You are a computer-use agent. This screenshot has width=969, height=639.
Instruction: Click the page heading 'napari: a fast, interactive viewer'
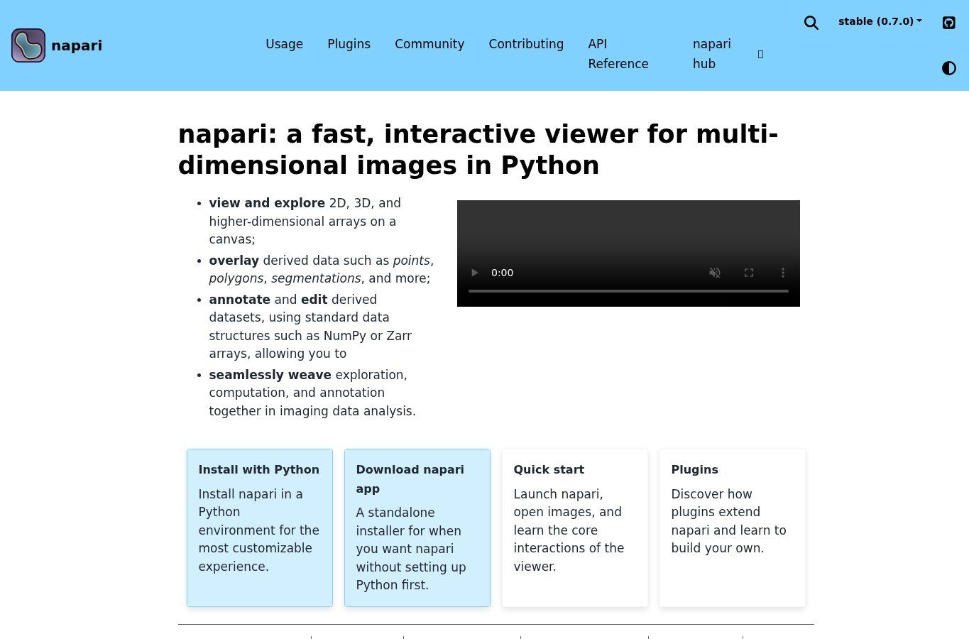[x=478, y=150]
